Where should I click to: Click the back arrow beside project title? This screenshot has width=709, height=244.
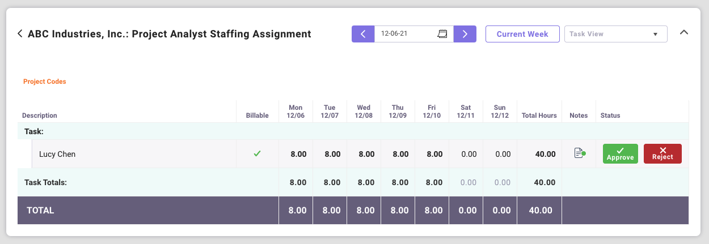click(20, 34)
